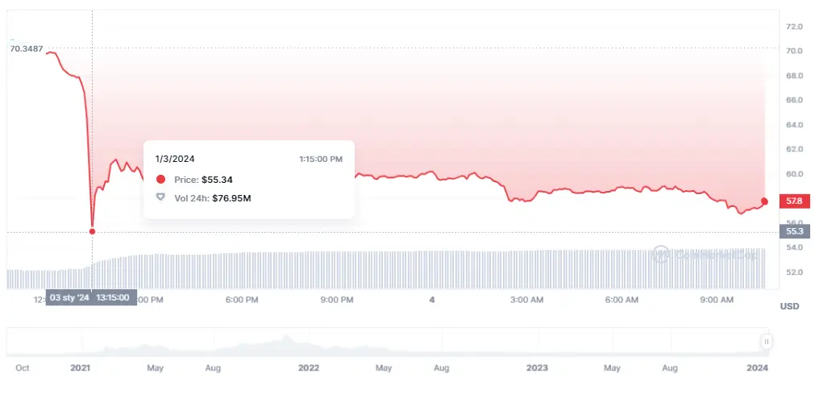Viewport: 819px width, 394px height.
Task: Click the USD currency label
Action: coord(789,306)
